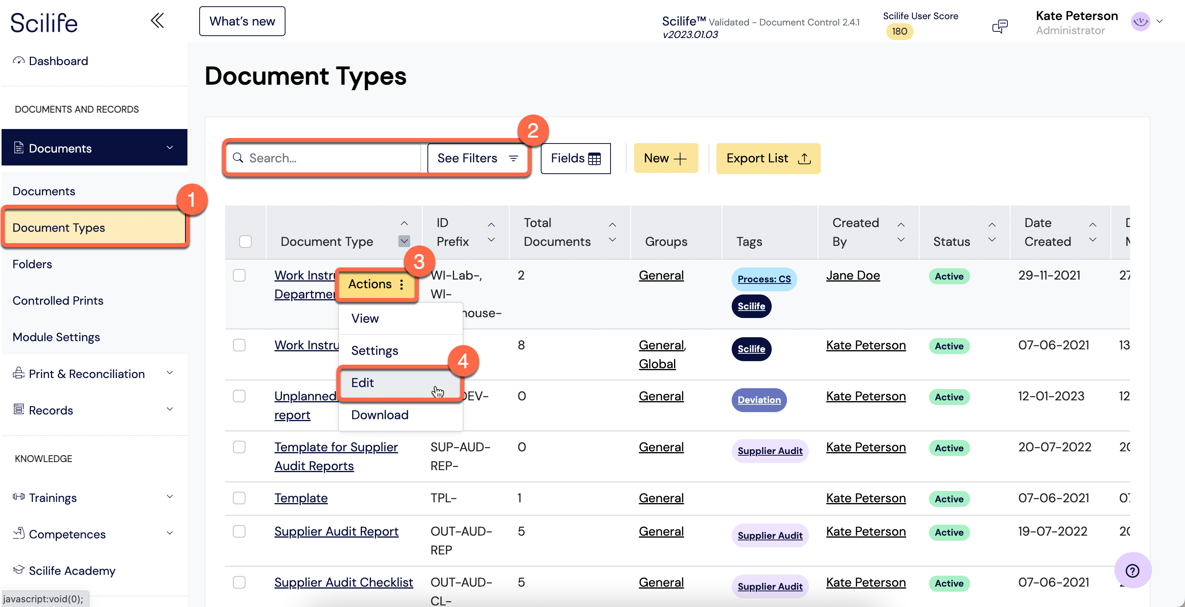Screen dimensions: 1185x607
Task: Sort Document Type column ascending arrow
Action: point(404,224)
